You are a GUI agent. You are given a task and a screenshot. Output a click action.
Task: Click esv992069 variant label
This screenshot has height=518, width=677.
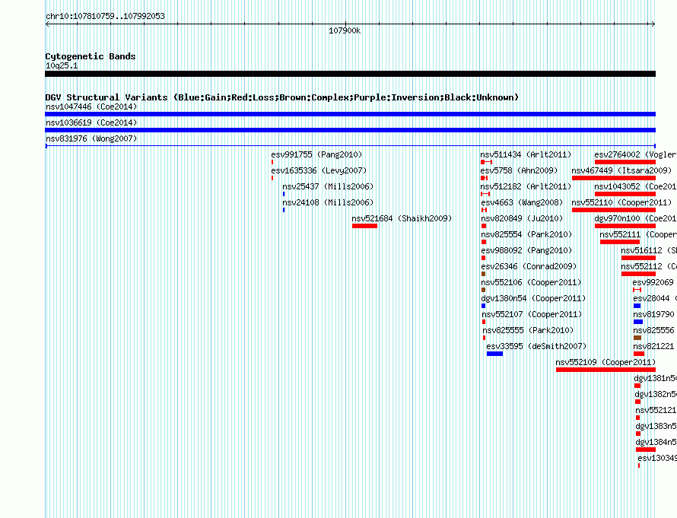[x=653, y=282]
